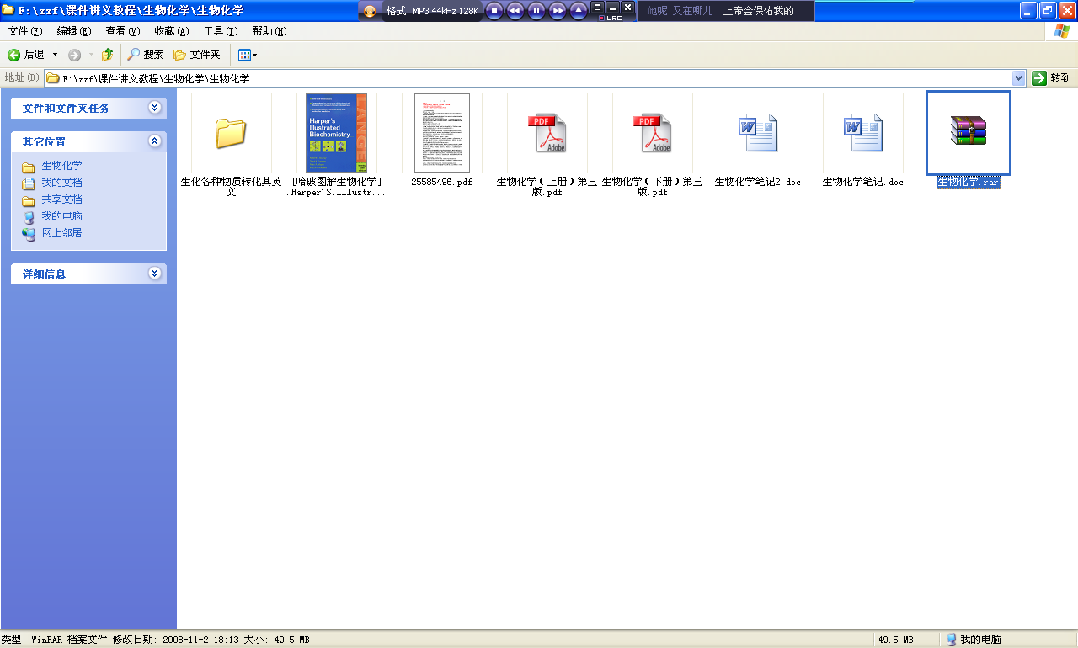The height and width of the screenshot is (648, 1078).
Task: Pause the music player playback
Action: pyautogui.click(x=536, y=11)
